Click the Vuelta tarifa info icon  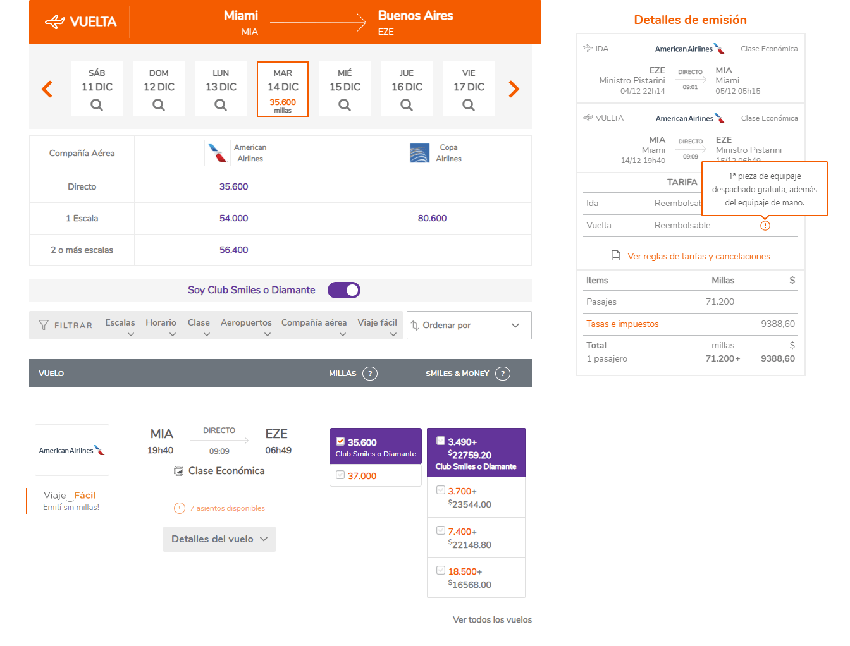pyautogui.click(x=765, y=226)
